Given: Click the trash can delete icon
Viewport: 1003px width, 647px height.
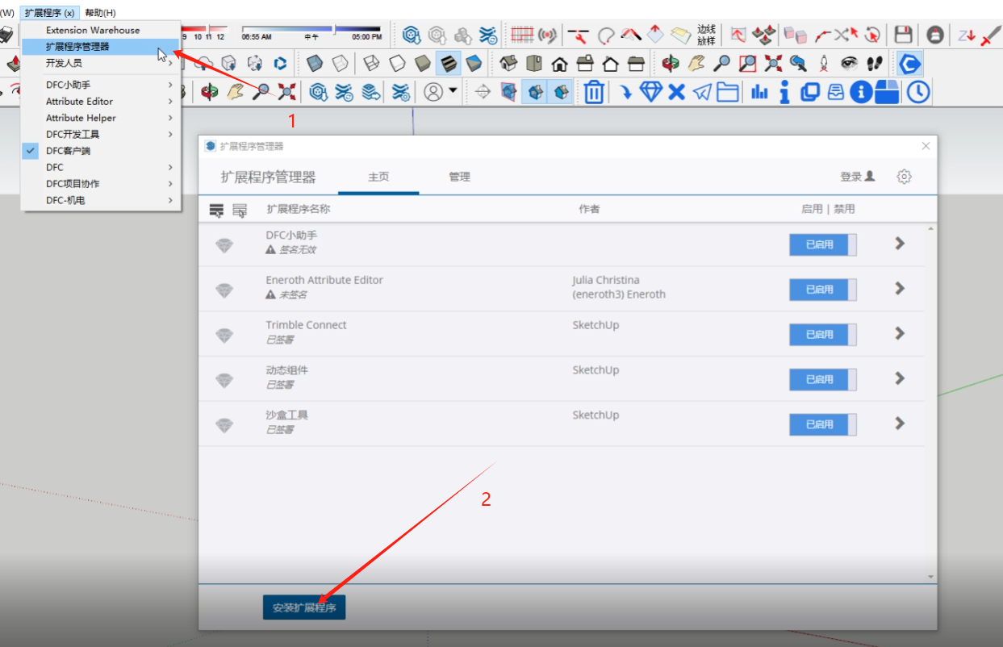Looking at the screenshot, I should tap(594, 92).
